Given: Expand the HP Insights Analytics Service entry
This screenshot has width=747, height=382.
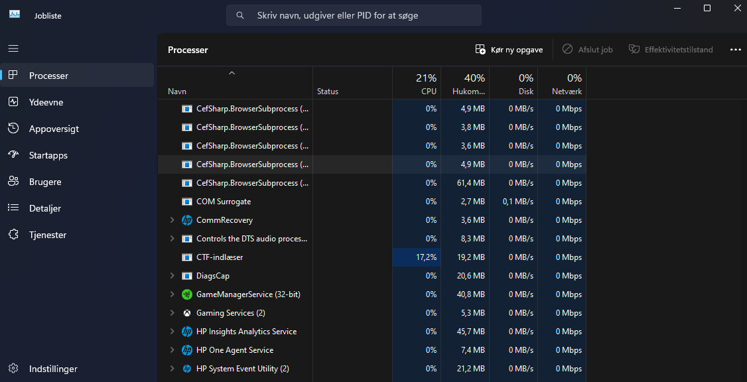Looking at the screenshot, I should point(172,331).
